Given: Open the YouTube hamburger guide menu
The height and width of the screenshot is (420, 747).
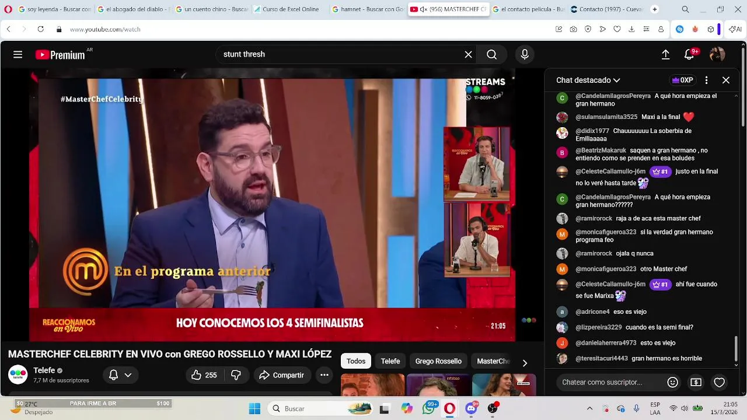Looking at the screenshot, I should [x=18, y=54].
